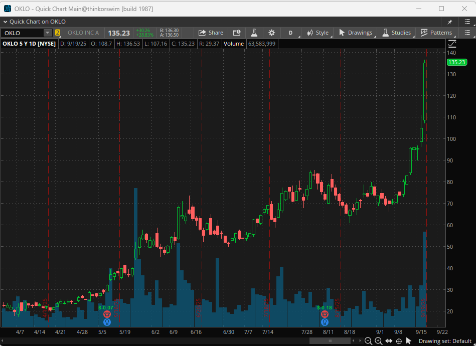
Task: Click the OKLO INC A company name
Action: pos(83,33)
